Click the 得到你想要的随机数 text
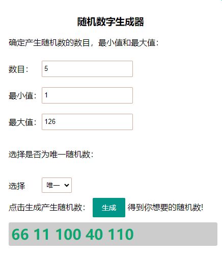Image resolution: width=222 pixels, height=254 pixels. coord(165,208)
